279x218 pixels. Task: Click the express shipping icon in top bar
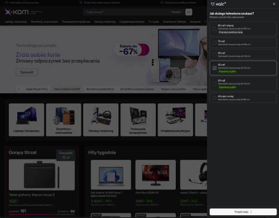click(x=162, y=3)
